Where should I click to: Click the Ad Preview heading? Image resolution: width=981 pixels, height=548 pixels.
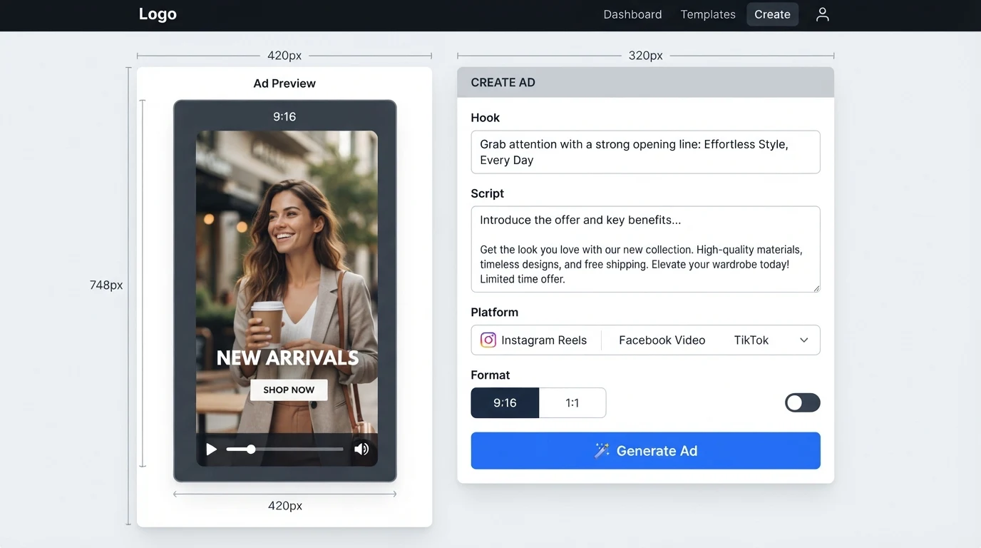(x=284, y=83)
